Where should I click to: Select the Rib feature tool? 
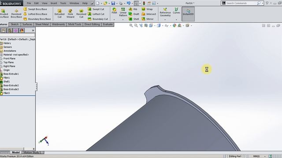(x=133, y=9)
